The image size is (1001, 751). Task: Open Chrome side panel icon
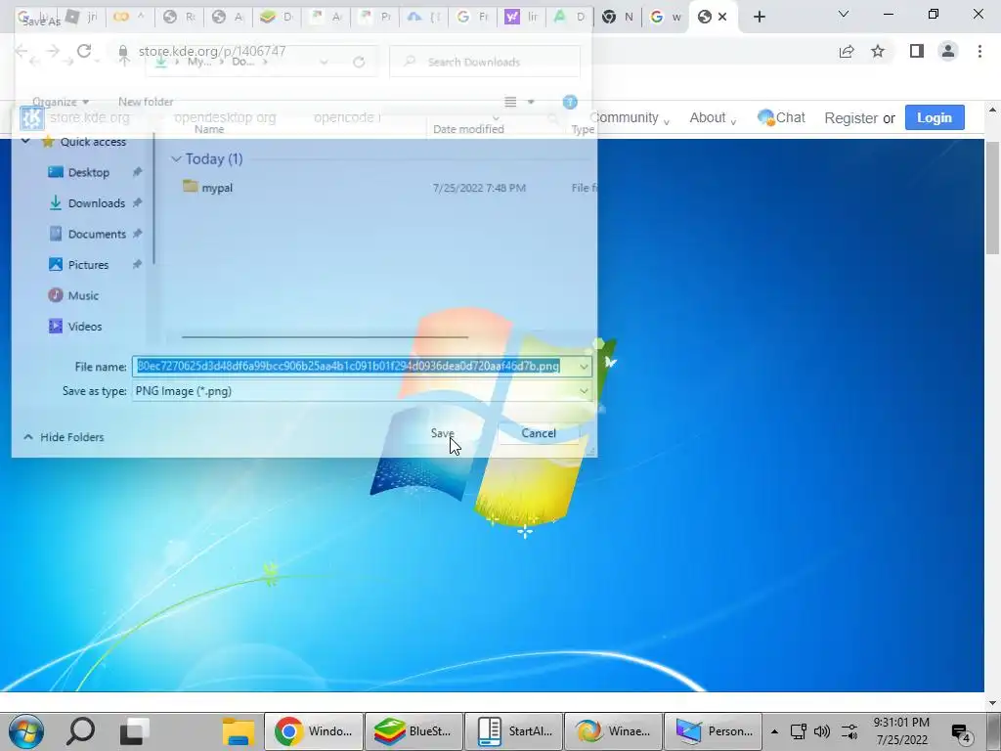tap(917, 51)
